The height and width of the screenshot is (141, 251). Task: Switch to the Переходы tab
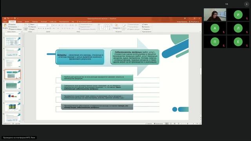(35, 22)
